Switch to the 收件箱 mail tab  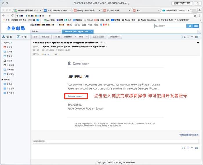45,32
